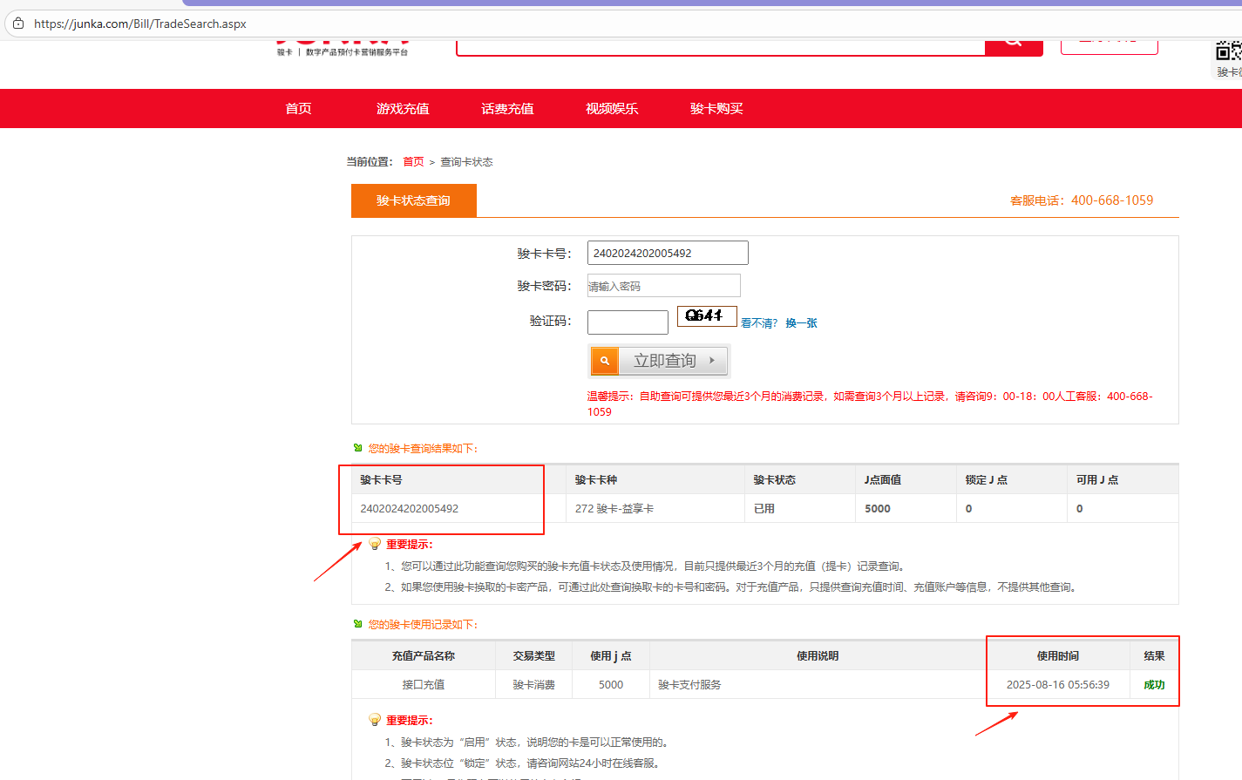Open the 游戏充值 navigation item
This screenshot has width=1242, height=780.
(403, 108)
